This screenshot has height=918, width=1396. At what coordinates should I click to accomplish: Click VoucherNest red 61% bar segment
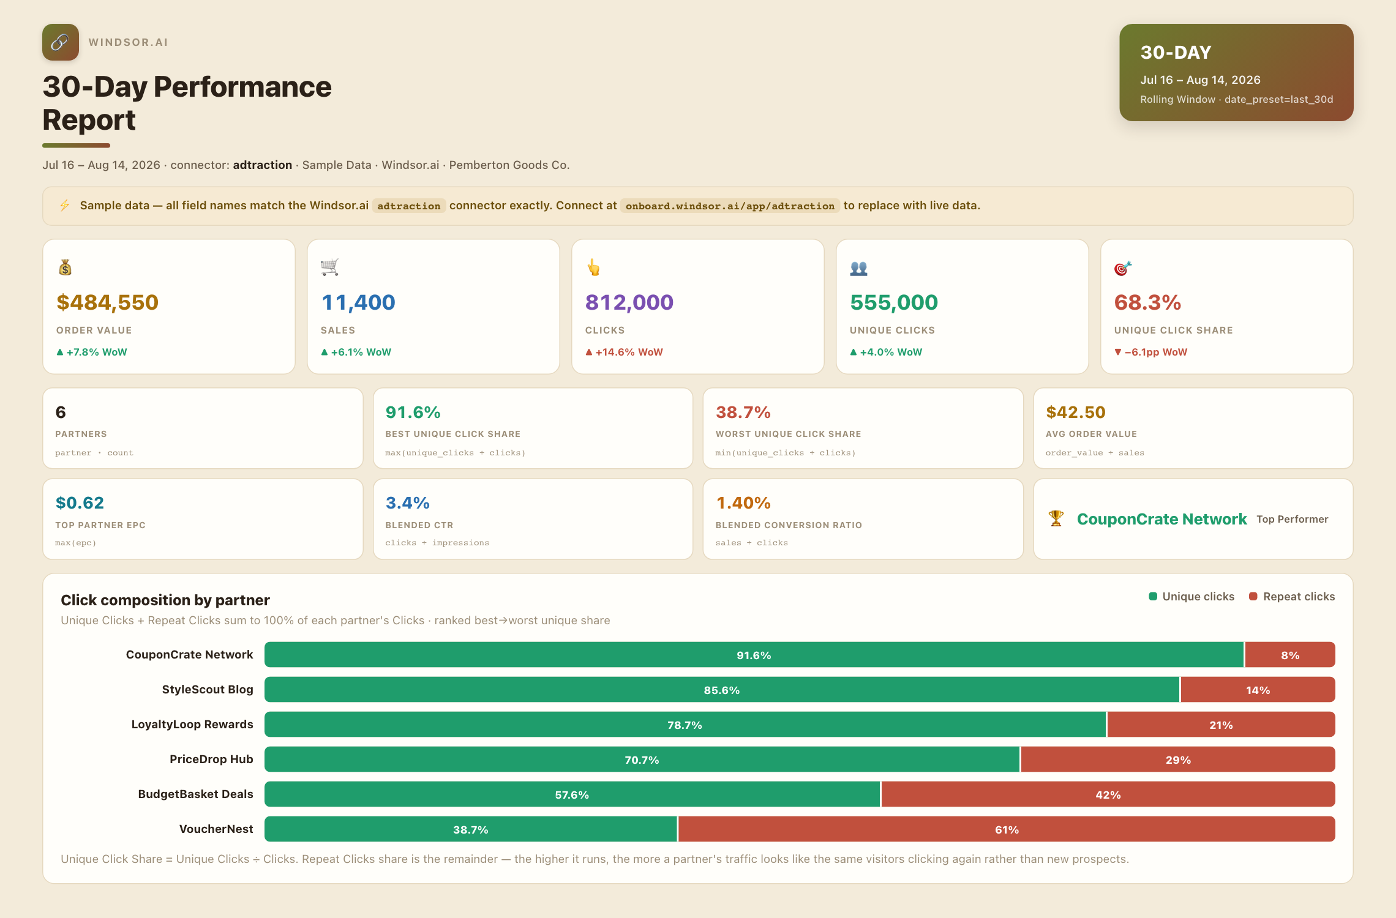point(1007,829)
